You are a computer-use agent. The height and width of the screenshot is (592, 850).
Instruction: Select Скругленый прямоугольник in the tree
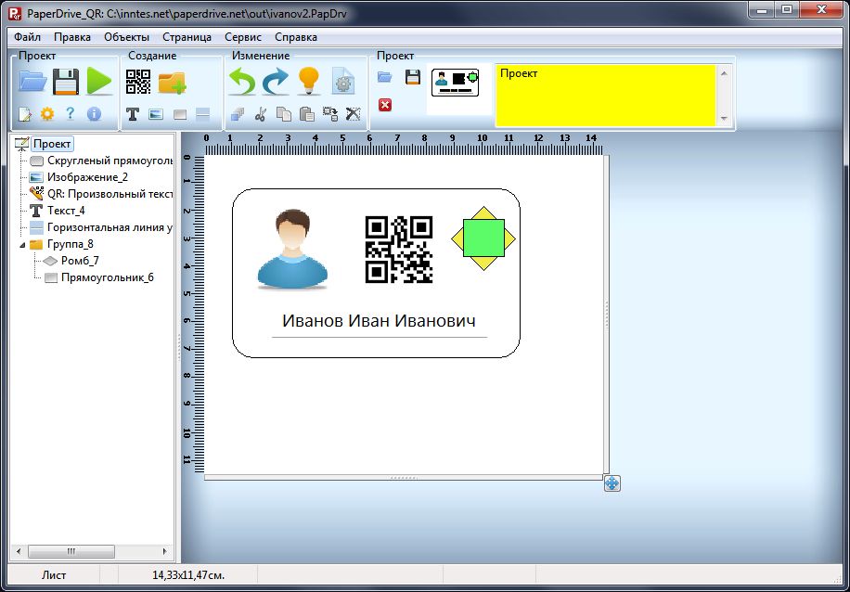click(110, 161)
